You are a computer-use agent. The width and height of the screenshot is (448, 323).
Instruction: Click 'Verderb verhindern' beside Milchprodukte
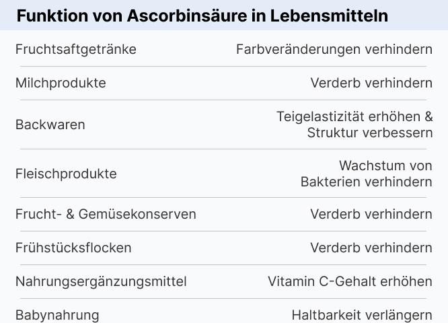(371, 83)
